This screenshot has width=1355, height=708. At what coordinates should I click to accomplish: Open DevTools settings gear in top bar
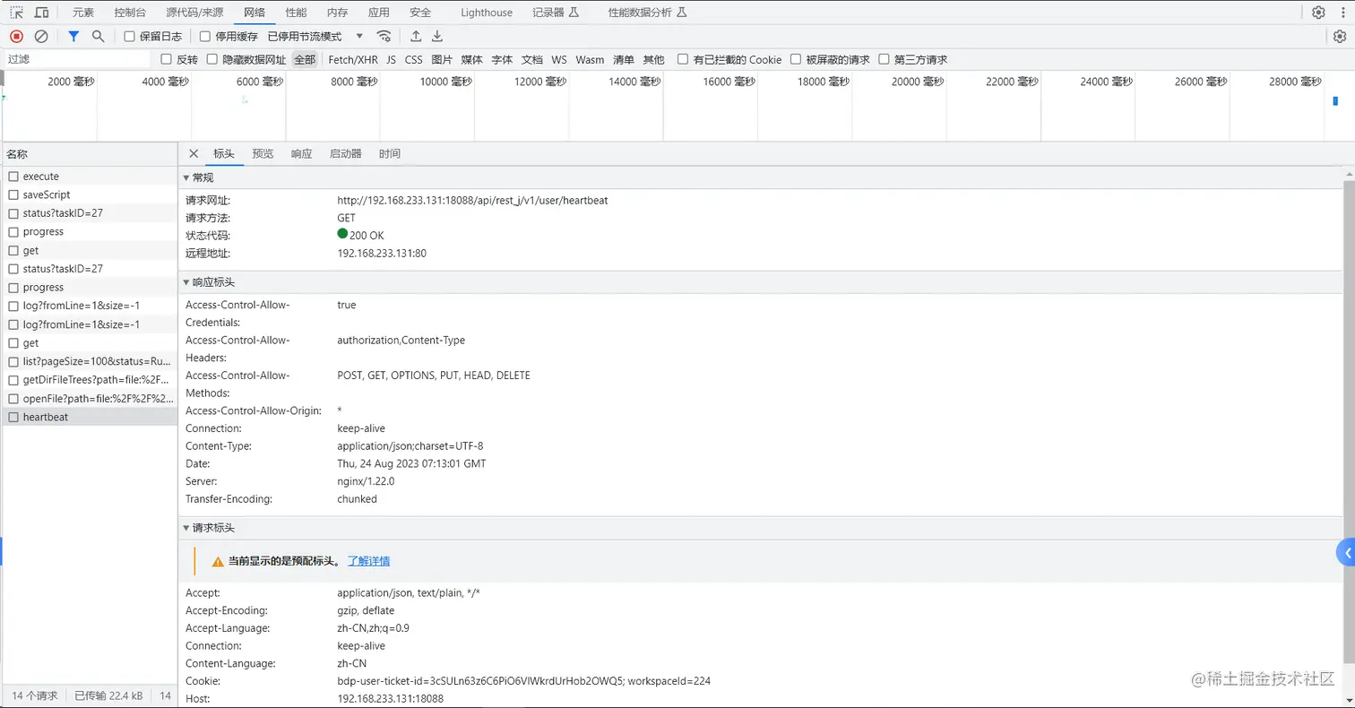(x=1318, y=13)
